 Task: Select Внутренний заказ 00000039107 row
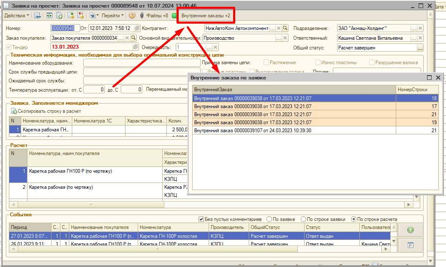[x=315, y=131]
